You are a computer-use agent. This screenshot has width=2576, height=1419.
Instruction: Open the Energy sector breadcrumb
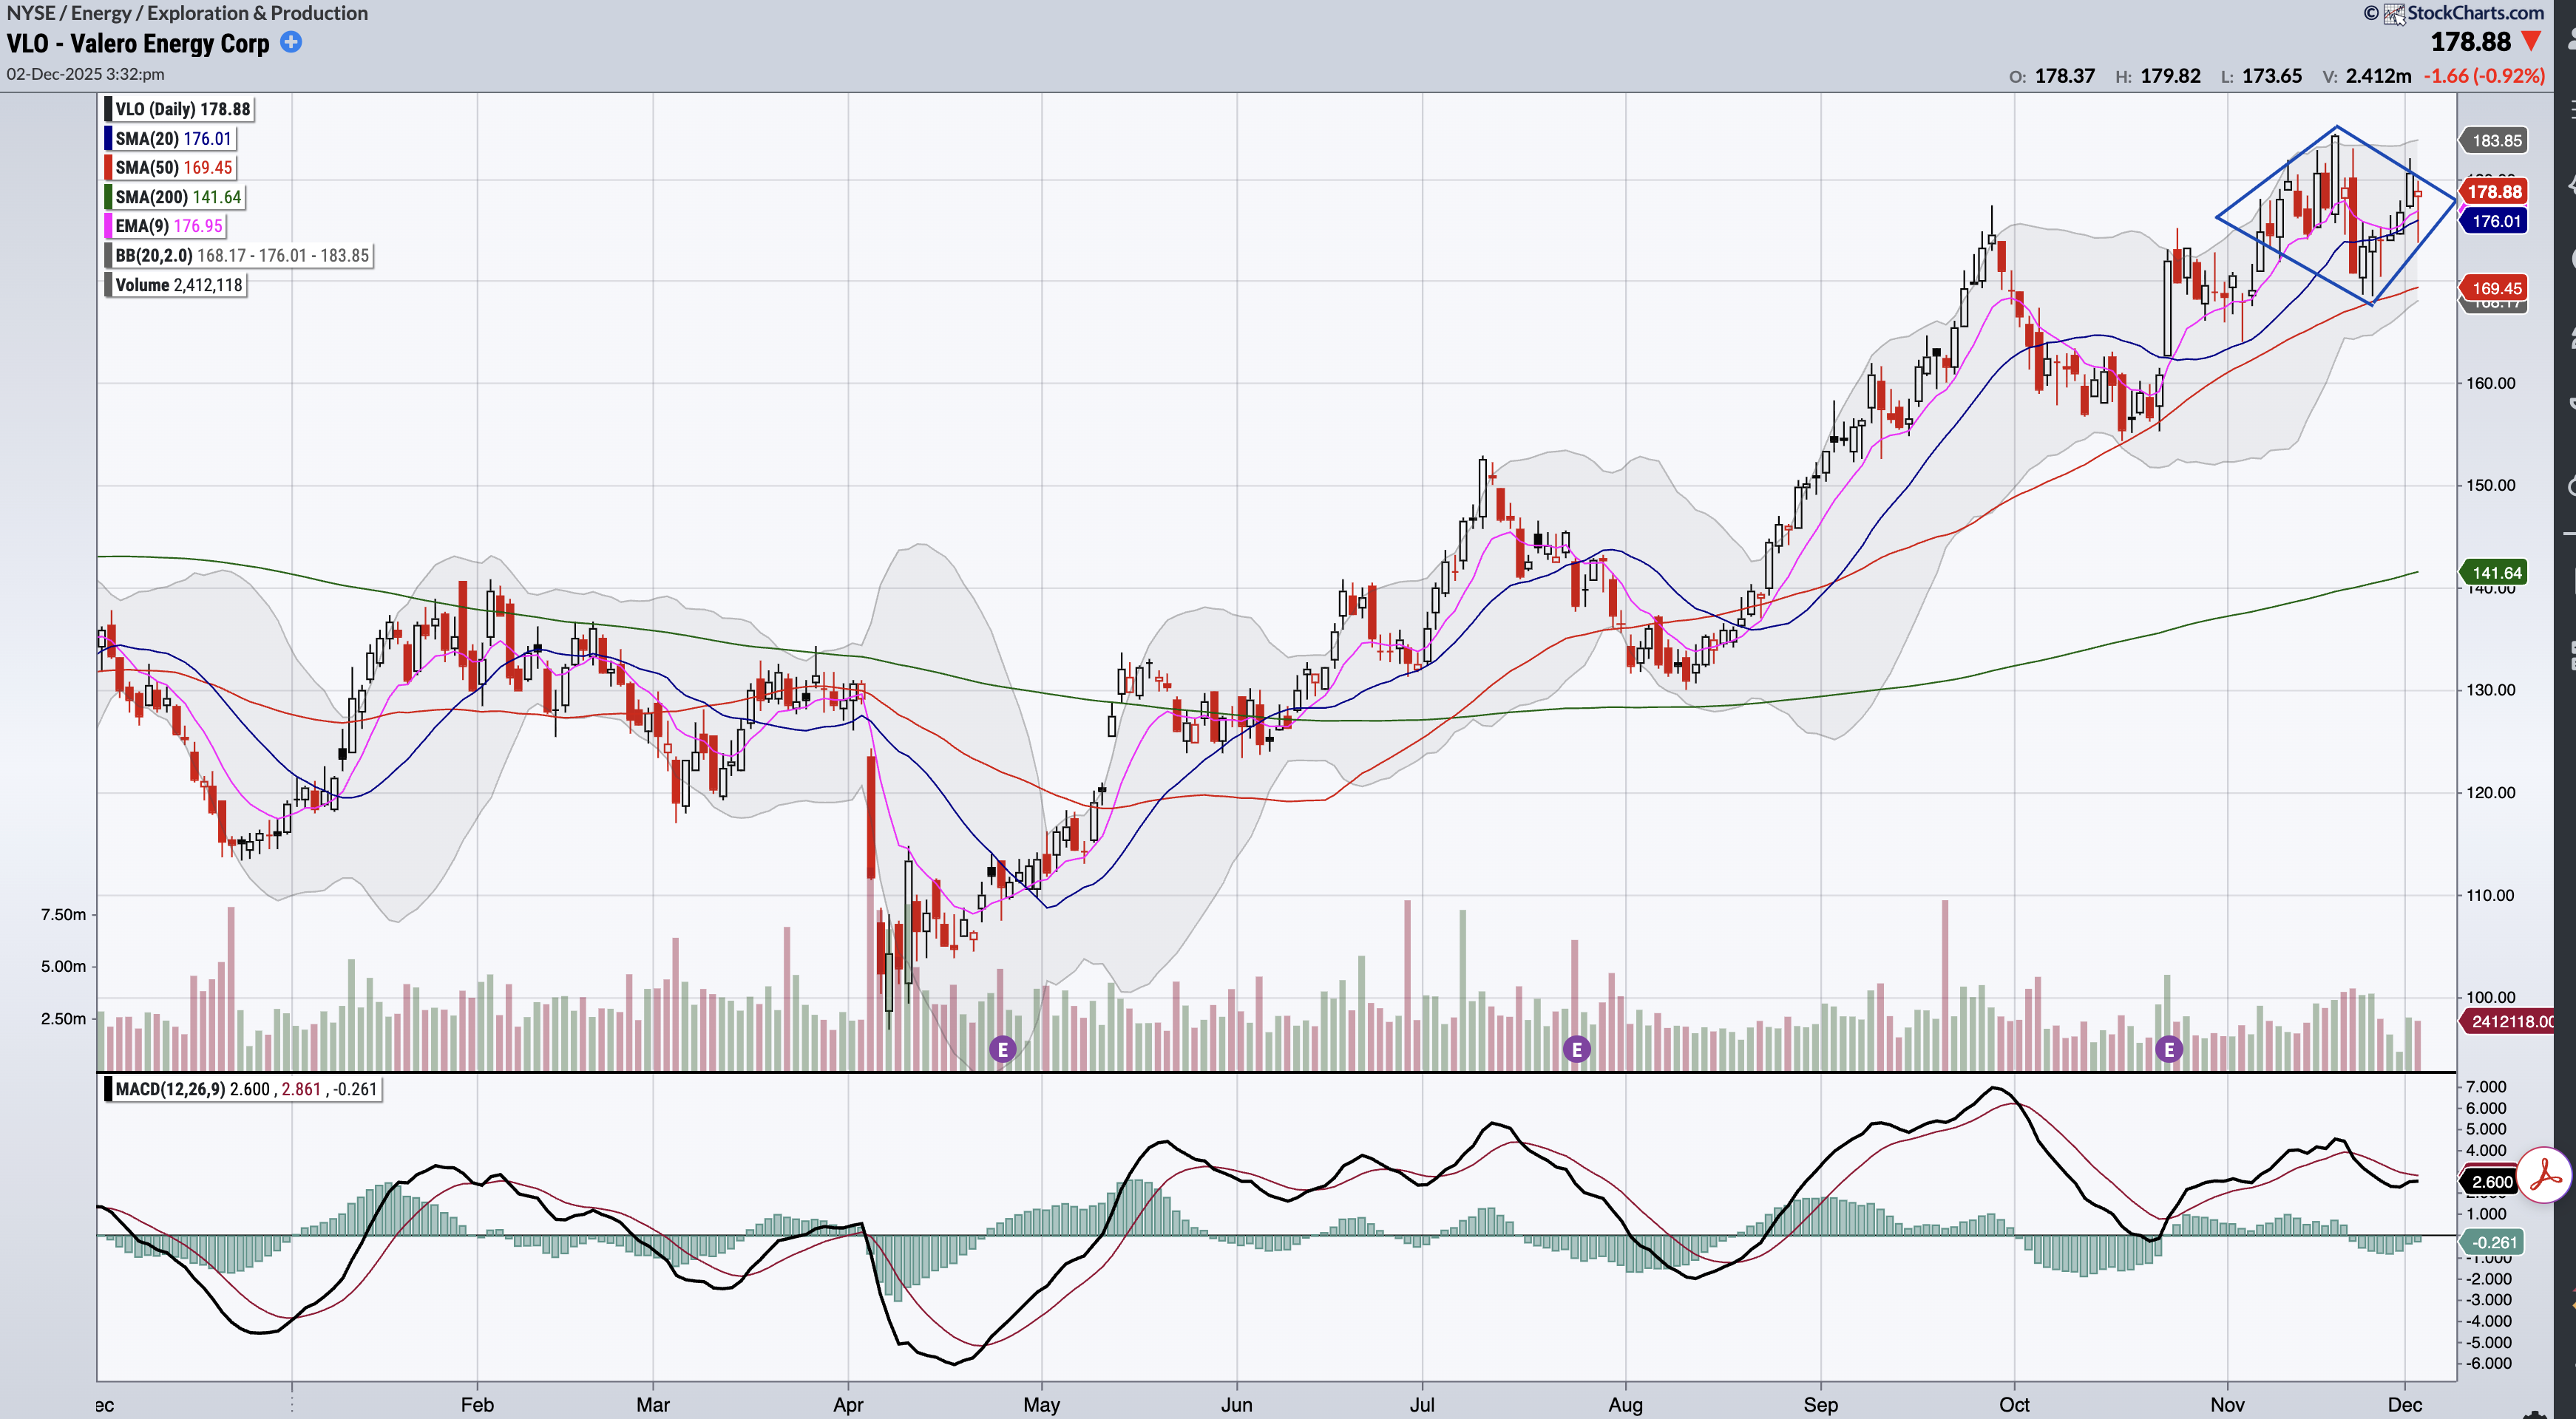(x=101, y=13)
